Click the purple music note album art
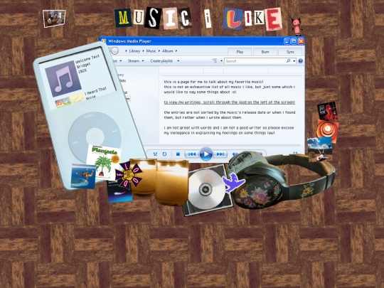This screenshot has height=288, width=384. (x=63, y=79)
